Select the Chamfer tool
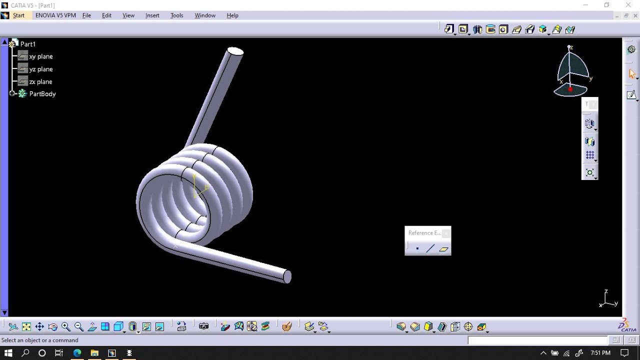 [415, 326]
